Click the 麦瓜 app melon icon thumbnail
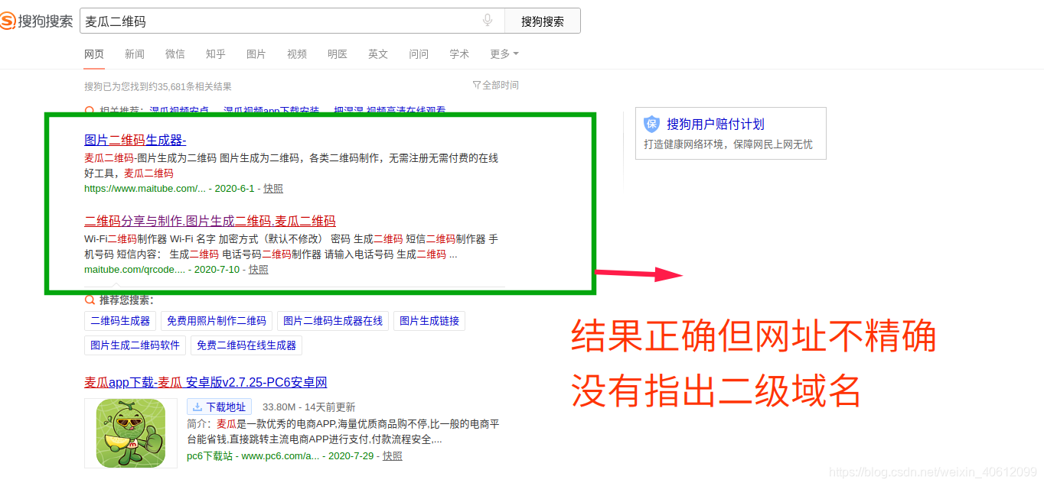Viewport: 1044px width, 486px height. (131, 433)
